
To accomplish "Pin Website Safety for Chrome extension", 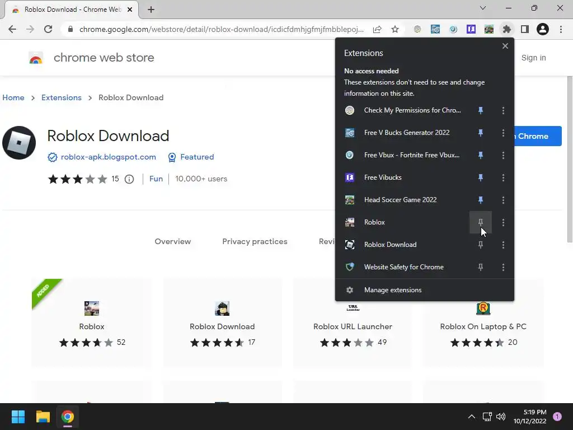I will click(x=481, y=267).
